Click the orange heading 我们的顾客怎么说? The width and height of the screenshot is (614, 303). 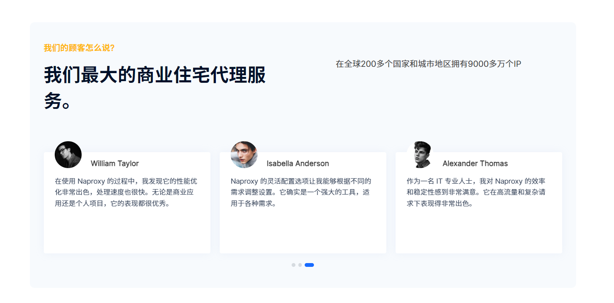(x=79, y=48)
